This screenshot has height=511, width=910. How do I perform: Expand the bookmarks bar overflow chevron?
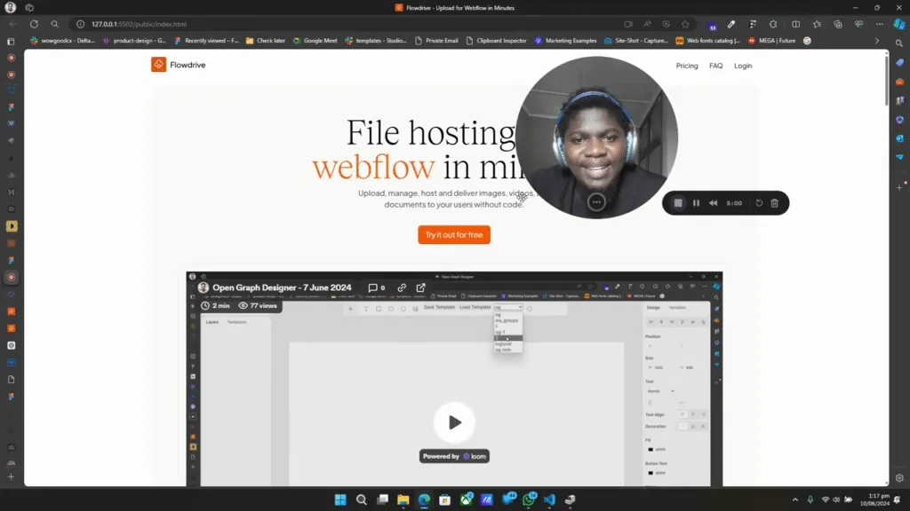(x=878, y=41)
